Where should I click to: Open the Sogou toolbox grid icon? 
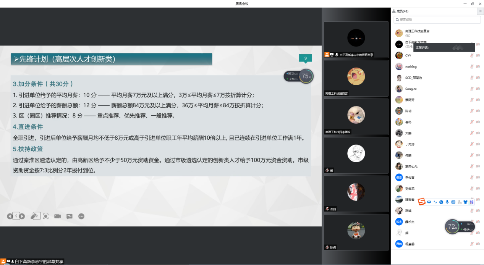(x=471, y=202)
